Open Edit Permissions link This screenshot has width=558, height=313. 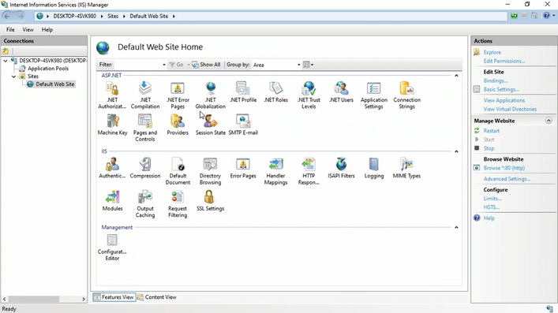[x=504, y=61]
